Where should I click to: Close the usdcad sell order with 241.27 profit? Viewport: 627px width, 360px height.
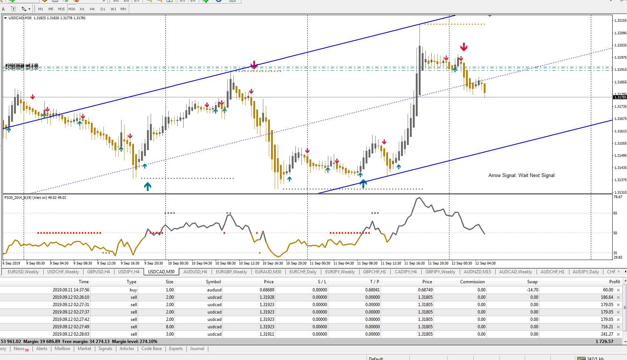pos(619,334)
